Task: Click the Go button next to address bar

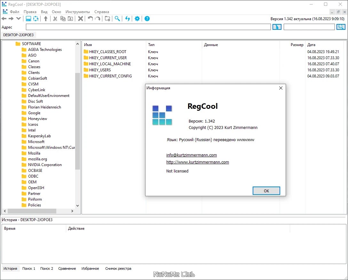Action: [277, 27]
